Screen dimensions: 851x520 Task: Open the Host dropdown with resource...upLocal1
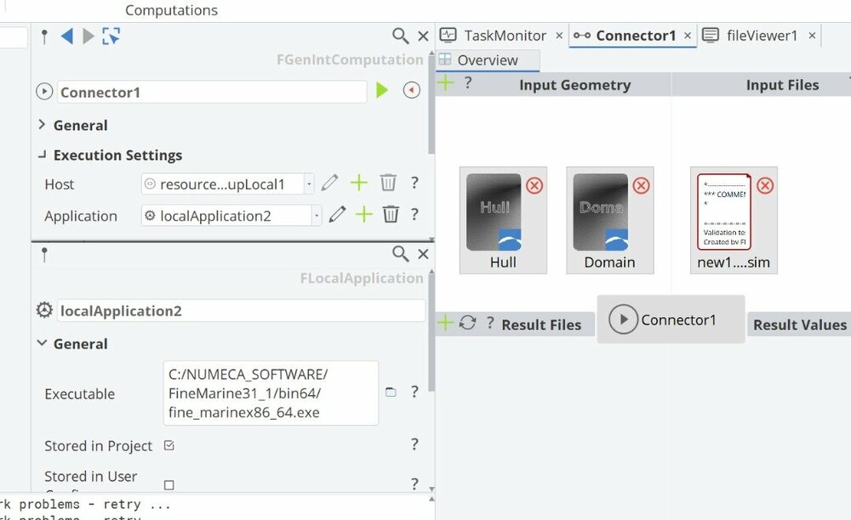[227, 184]
